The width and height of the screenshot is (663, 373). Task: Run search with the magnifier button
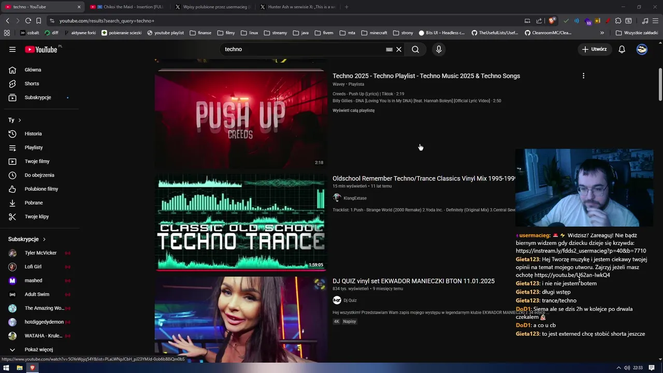coord(415,49)
